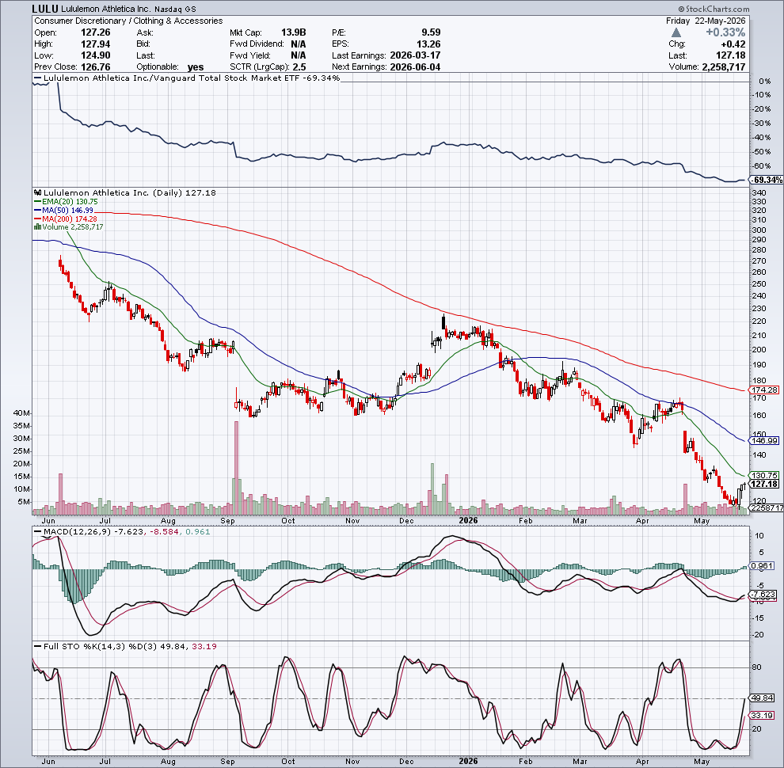Click the 33.19 stochastic %D value tag
Screen dimensions: 784x768
[x=763, y=716]
